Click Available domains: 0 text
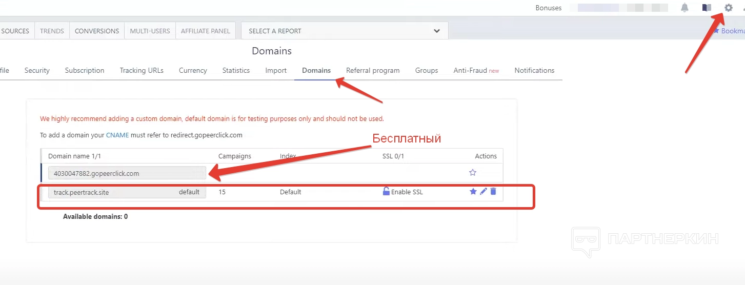Image resolution: width=745 pixels, height=285 pixels. click(95, 216)
